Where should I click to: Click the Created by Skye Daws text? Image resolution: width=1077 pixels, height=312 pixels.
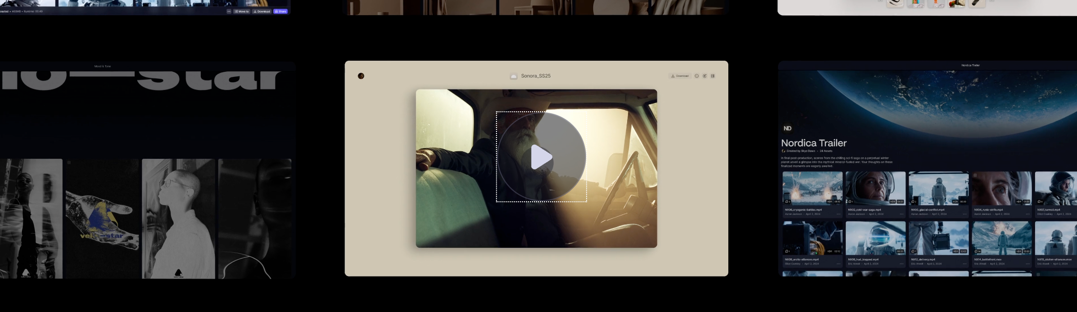[801, 151]
